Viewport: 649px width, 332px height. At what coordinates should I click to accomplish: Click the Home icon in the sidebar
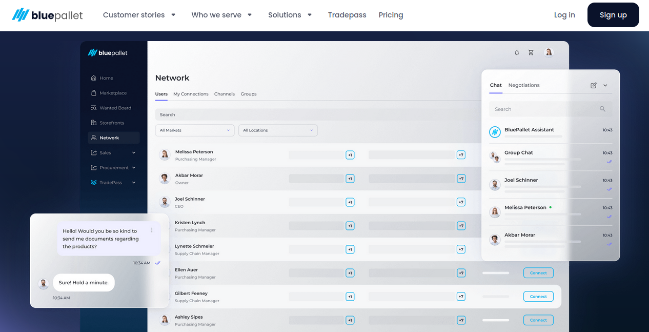tap(94, 78)
